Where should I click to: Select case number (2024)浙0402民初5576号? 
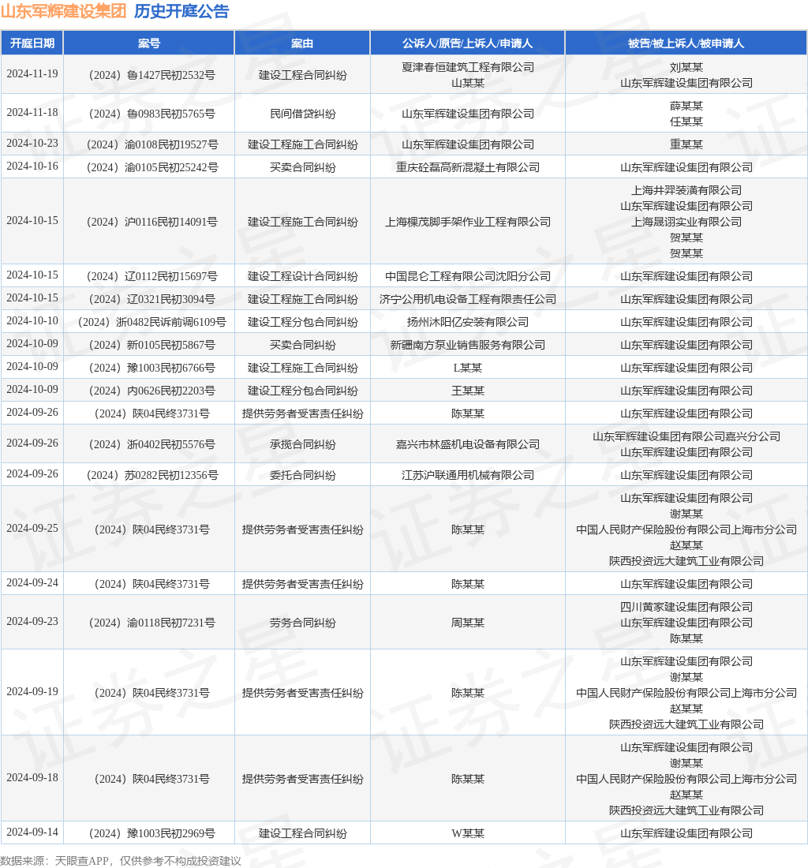pos(151,444)
